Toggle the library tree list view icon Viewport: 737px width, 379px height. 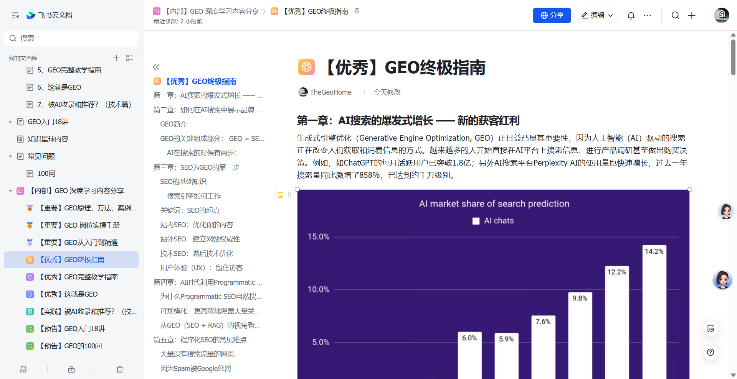pyautogui.click(x=130, y=58)
